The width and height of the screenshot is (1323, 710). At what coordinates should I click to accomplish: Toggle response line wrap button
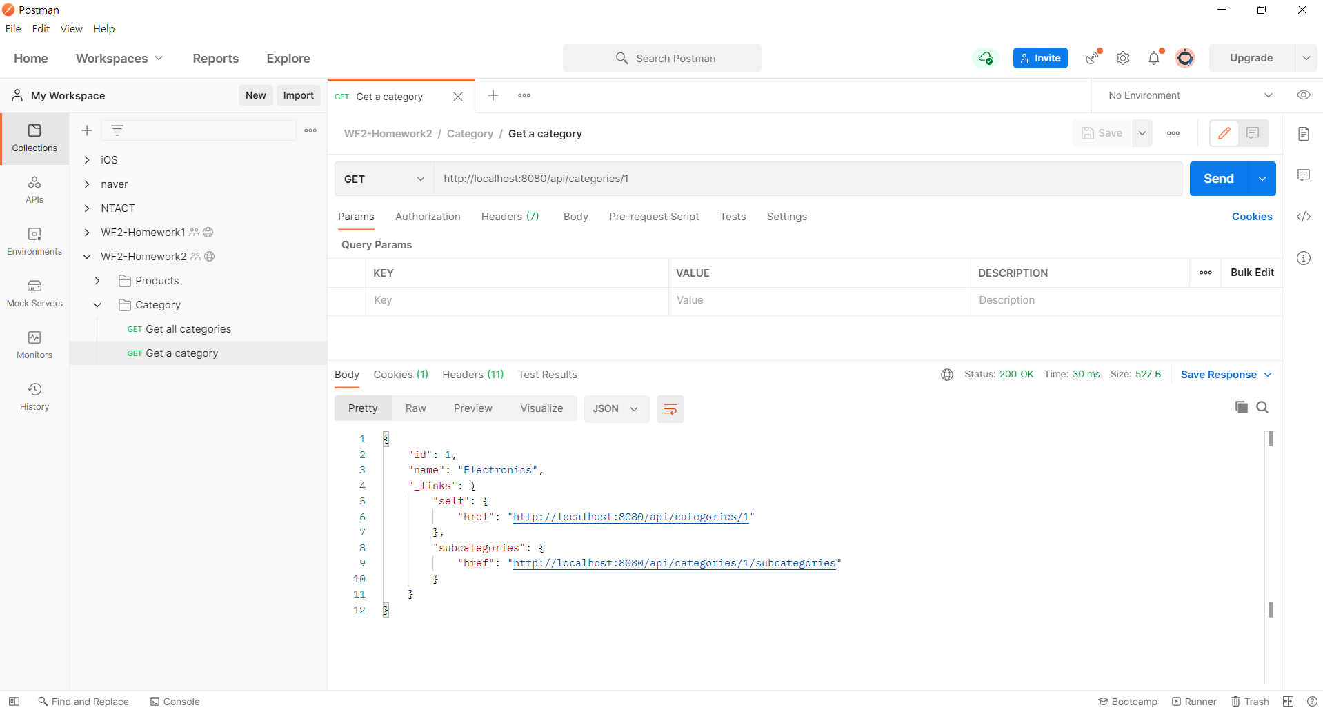pos(670,409)
